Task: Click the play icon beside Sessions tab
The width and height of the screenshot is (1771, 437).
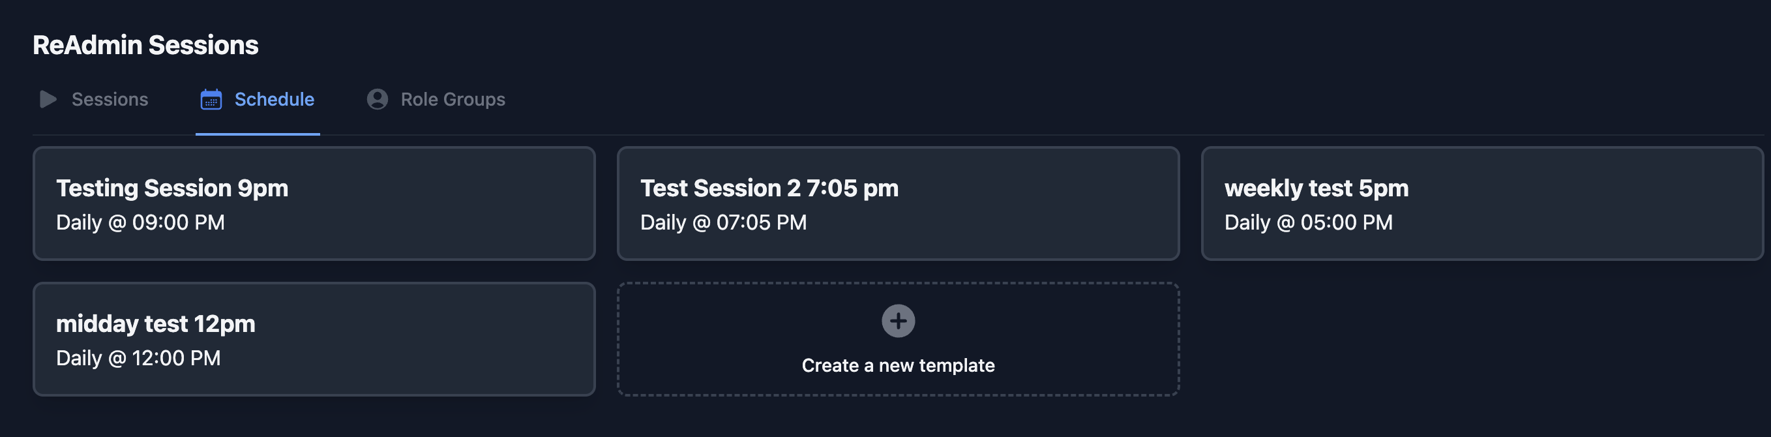Action: pyautogui.click(x=48, y=99)
